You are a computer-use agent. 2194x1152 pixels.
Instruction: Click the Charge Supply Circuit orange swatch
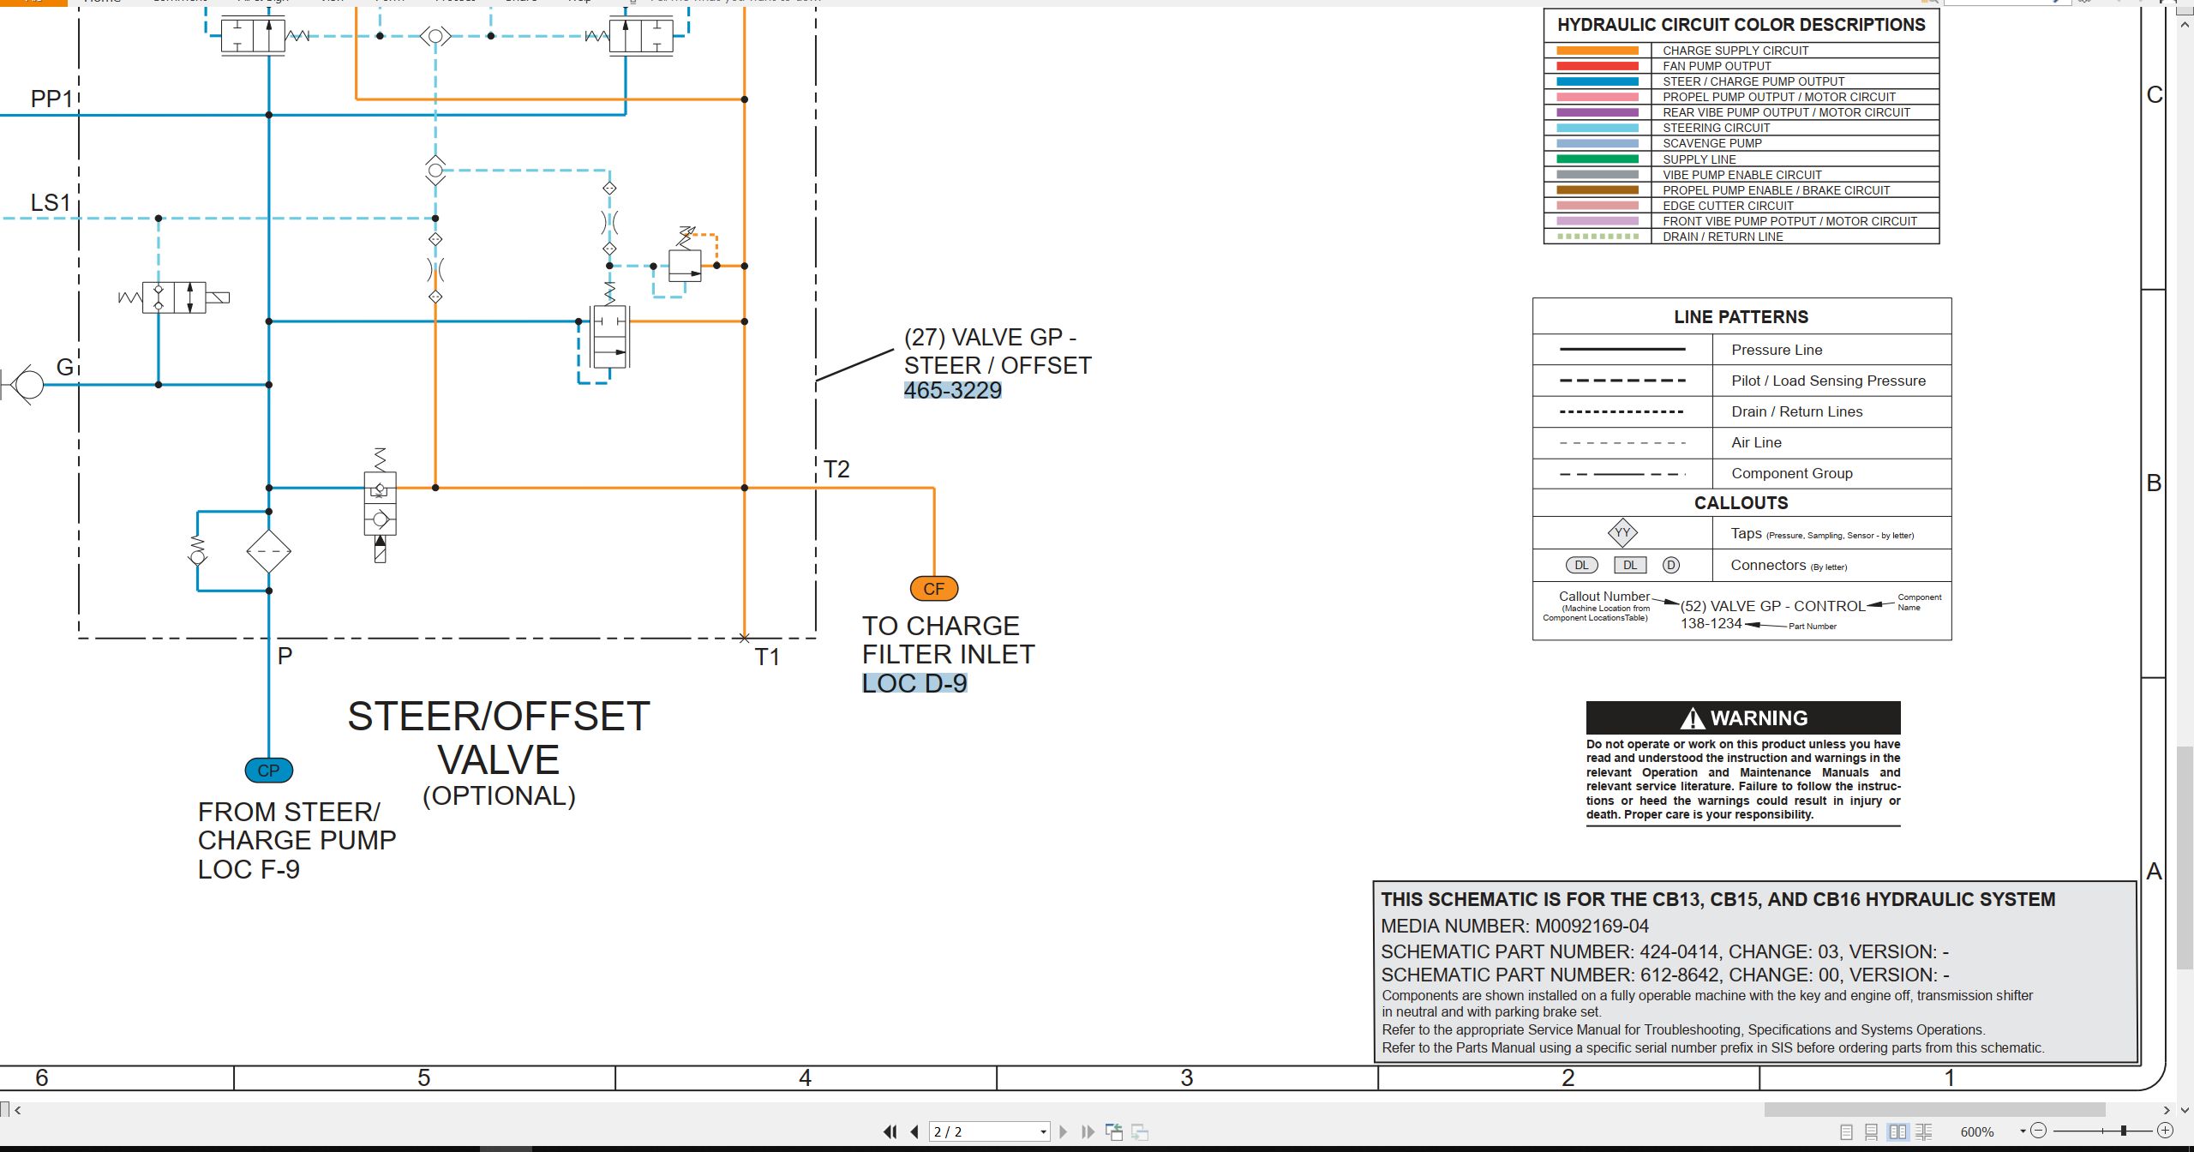tap(1598, 51)
